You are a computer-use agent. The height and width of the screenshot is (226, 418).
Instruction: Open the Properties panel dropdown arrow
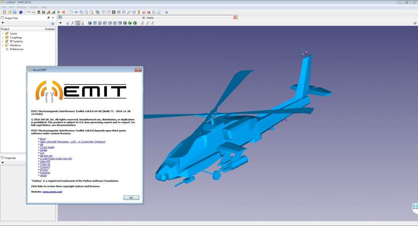3,163
